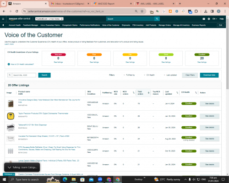Launch Microsoft Edge from the taskbar
229x183 pixels.
point(65,179)
